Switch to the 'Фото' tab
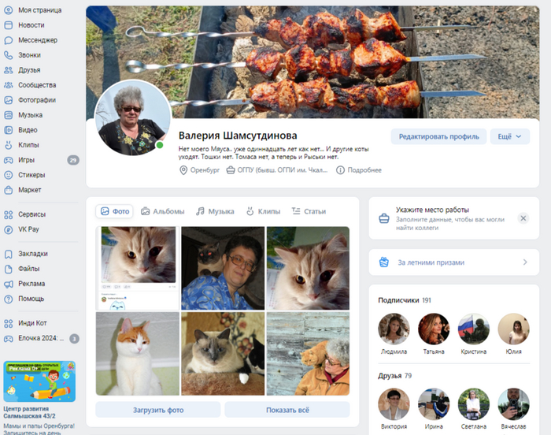The height and width of the screenshot is (435, 551). click(x=115, y=211)
